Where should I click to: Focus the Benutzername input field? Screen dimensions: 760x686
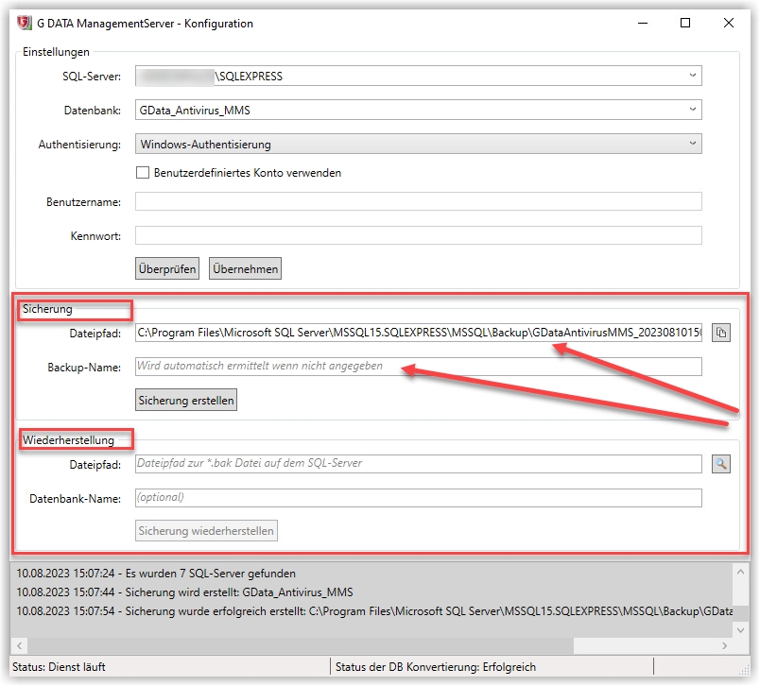point(419,201)
